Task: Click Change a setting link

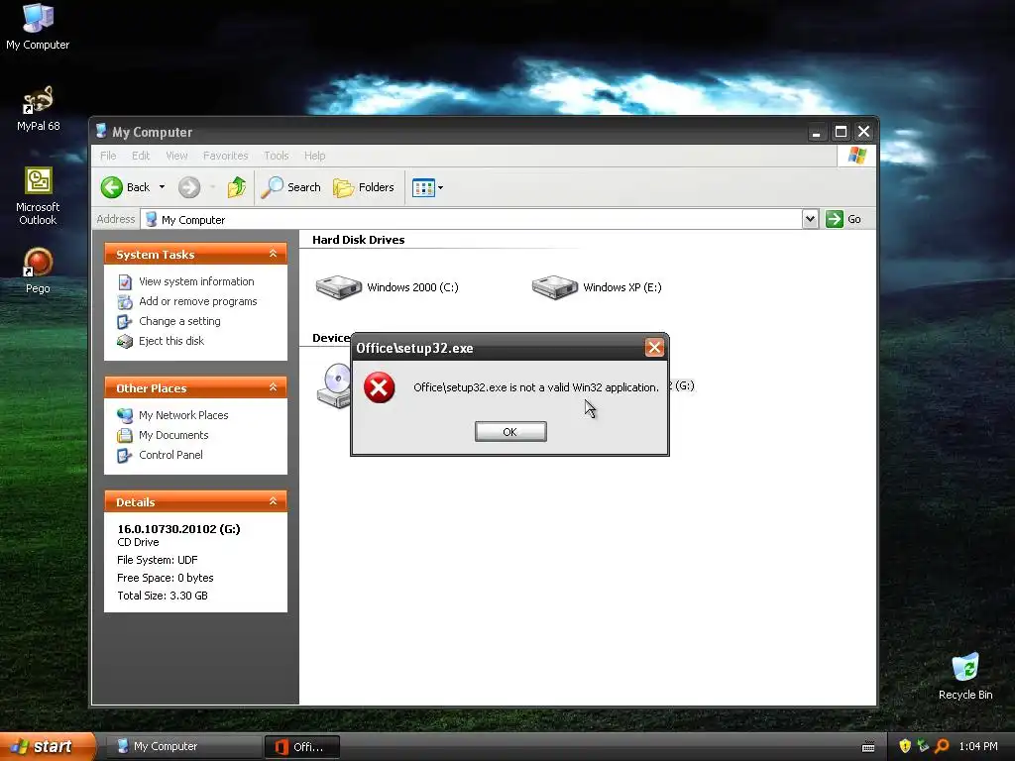Action: (179, 321)
